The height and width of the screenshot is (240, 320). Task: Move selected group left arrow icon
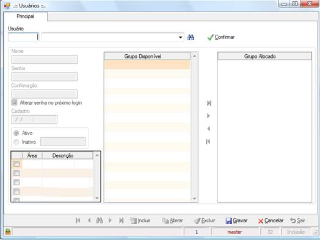coord(208,129)
